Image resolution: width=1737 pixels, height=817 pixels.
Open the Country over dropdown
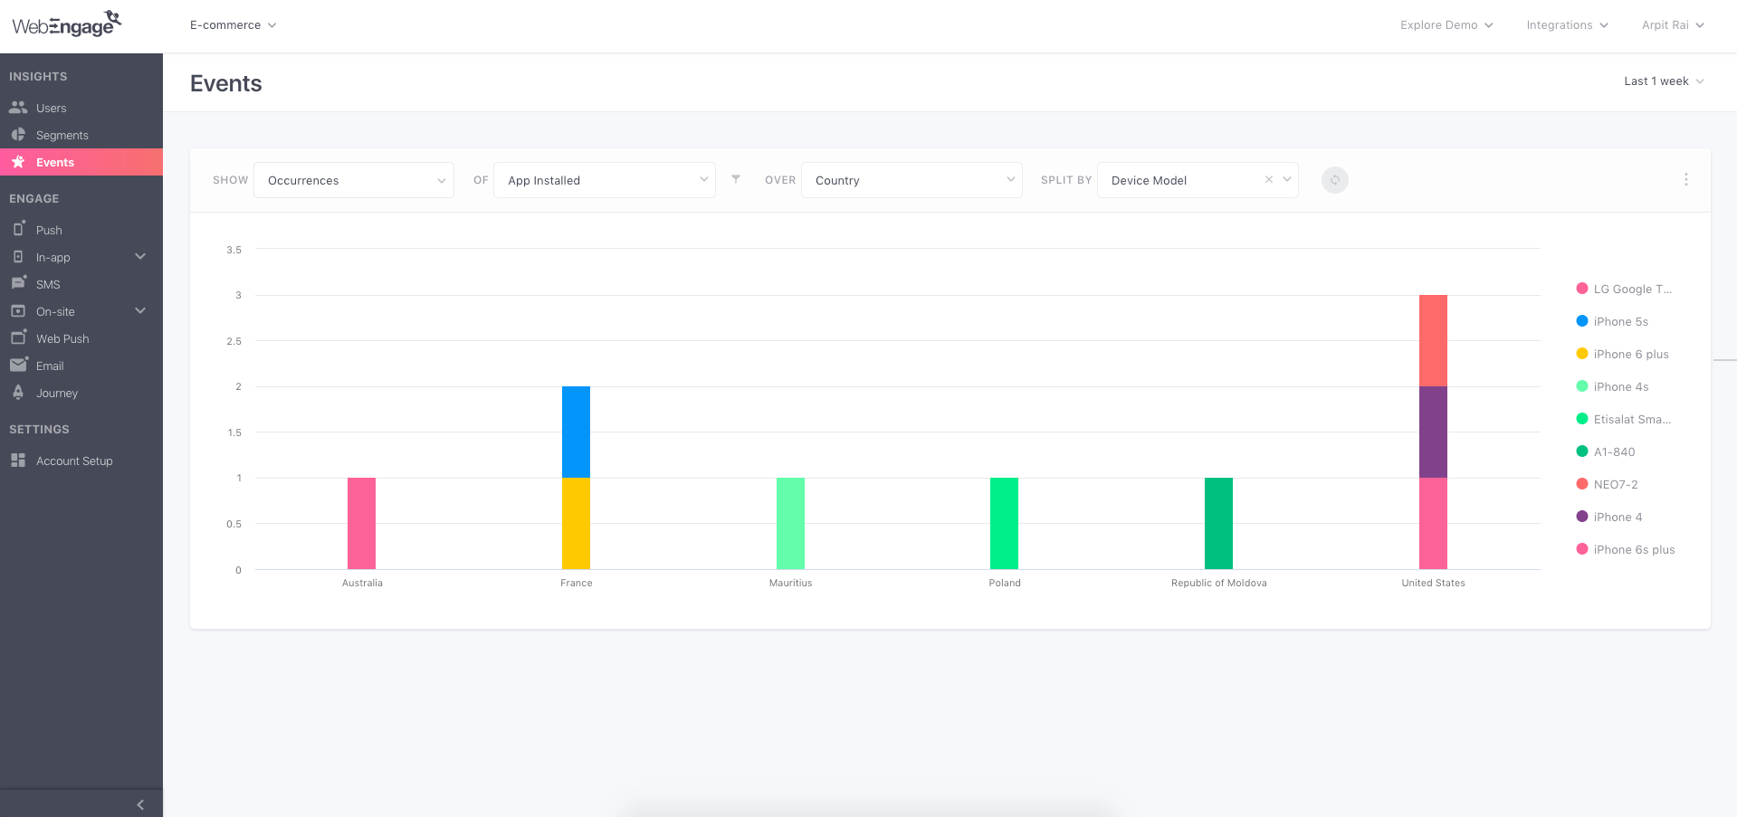click(911, 180)
